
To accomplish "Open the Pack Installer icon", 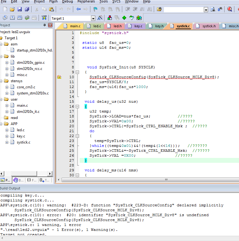I will (139, 18).
